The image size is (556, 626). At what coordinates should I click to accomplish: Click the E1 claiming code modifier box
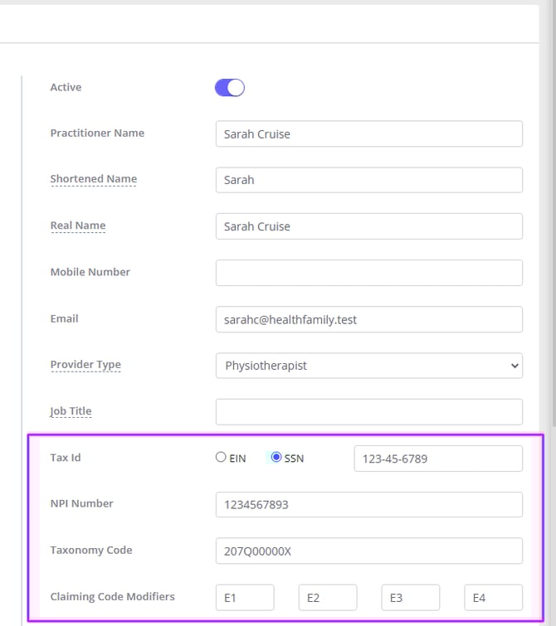(244, 597)
